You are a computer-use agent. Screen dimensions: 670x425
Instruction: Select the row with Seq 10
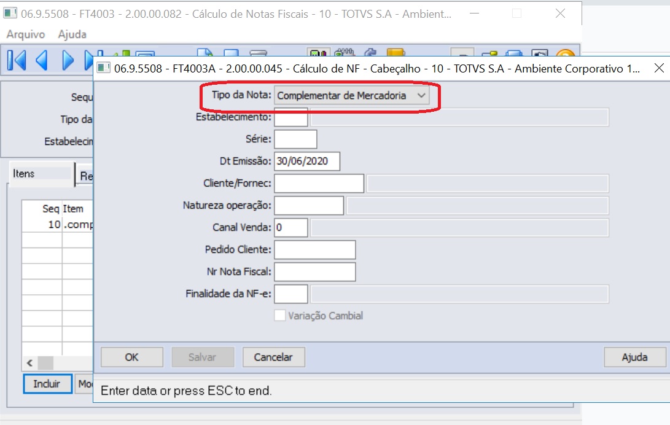coord(57,225)
